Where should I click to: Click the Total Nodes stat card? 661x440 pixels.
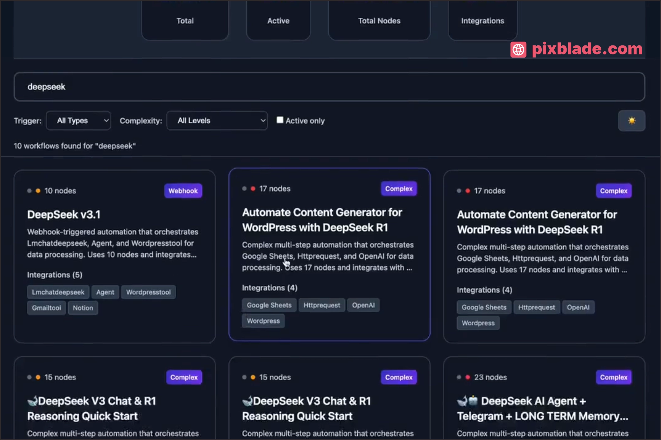click(379, 21)
